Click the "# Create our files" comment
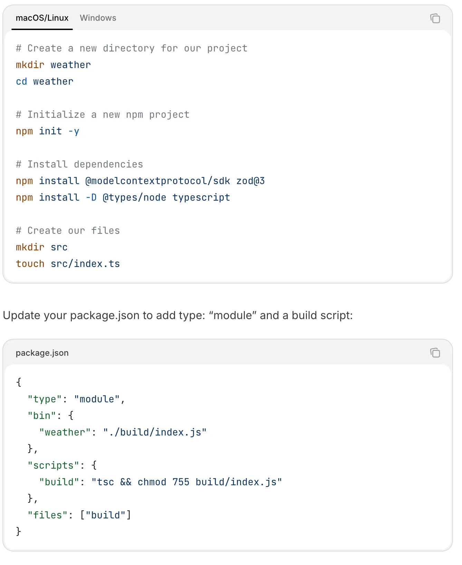Screen dimensions: 462x565 68,231
